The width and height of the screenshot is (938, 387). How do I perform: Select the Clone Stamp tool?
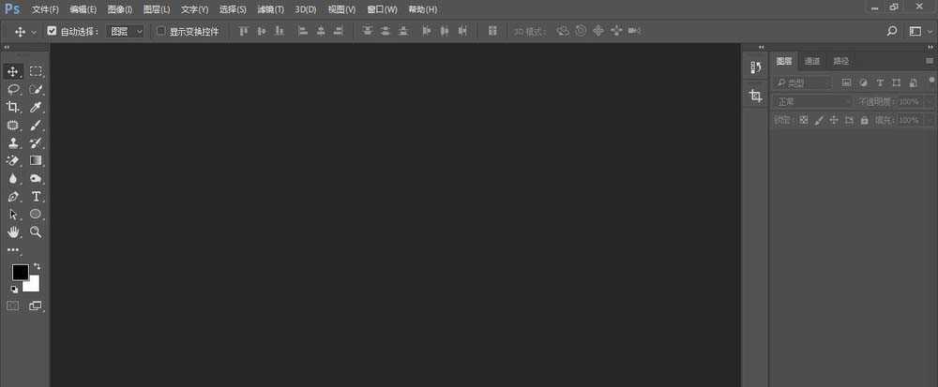tap(13, 143)
